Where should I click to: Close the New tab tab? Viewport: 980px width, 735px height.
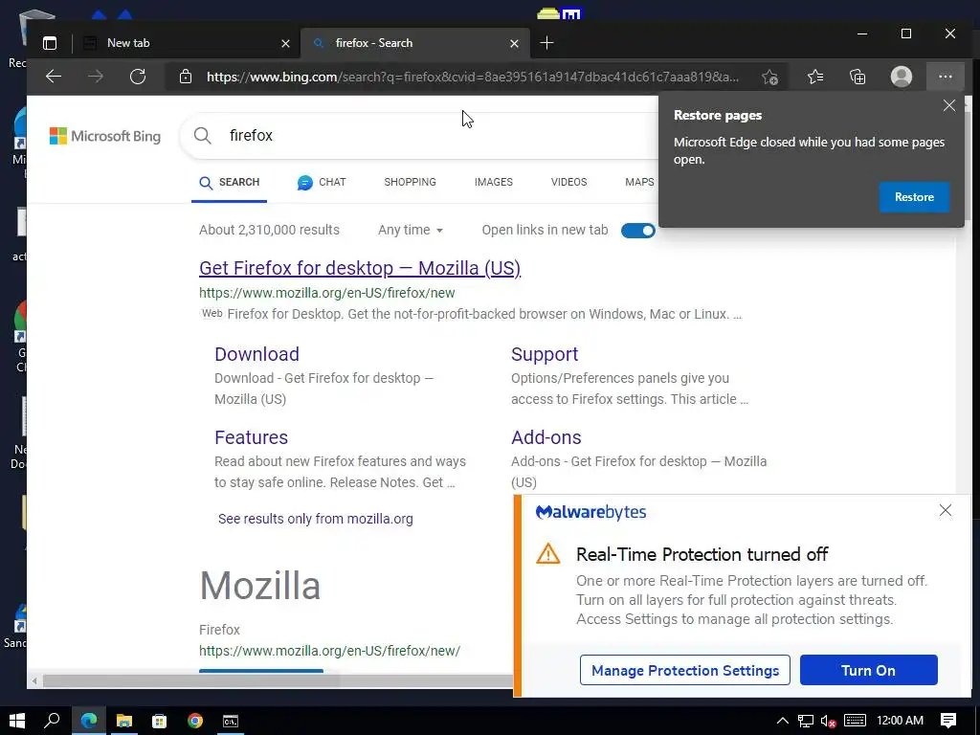(285, 43)
